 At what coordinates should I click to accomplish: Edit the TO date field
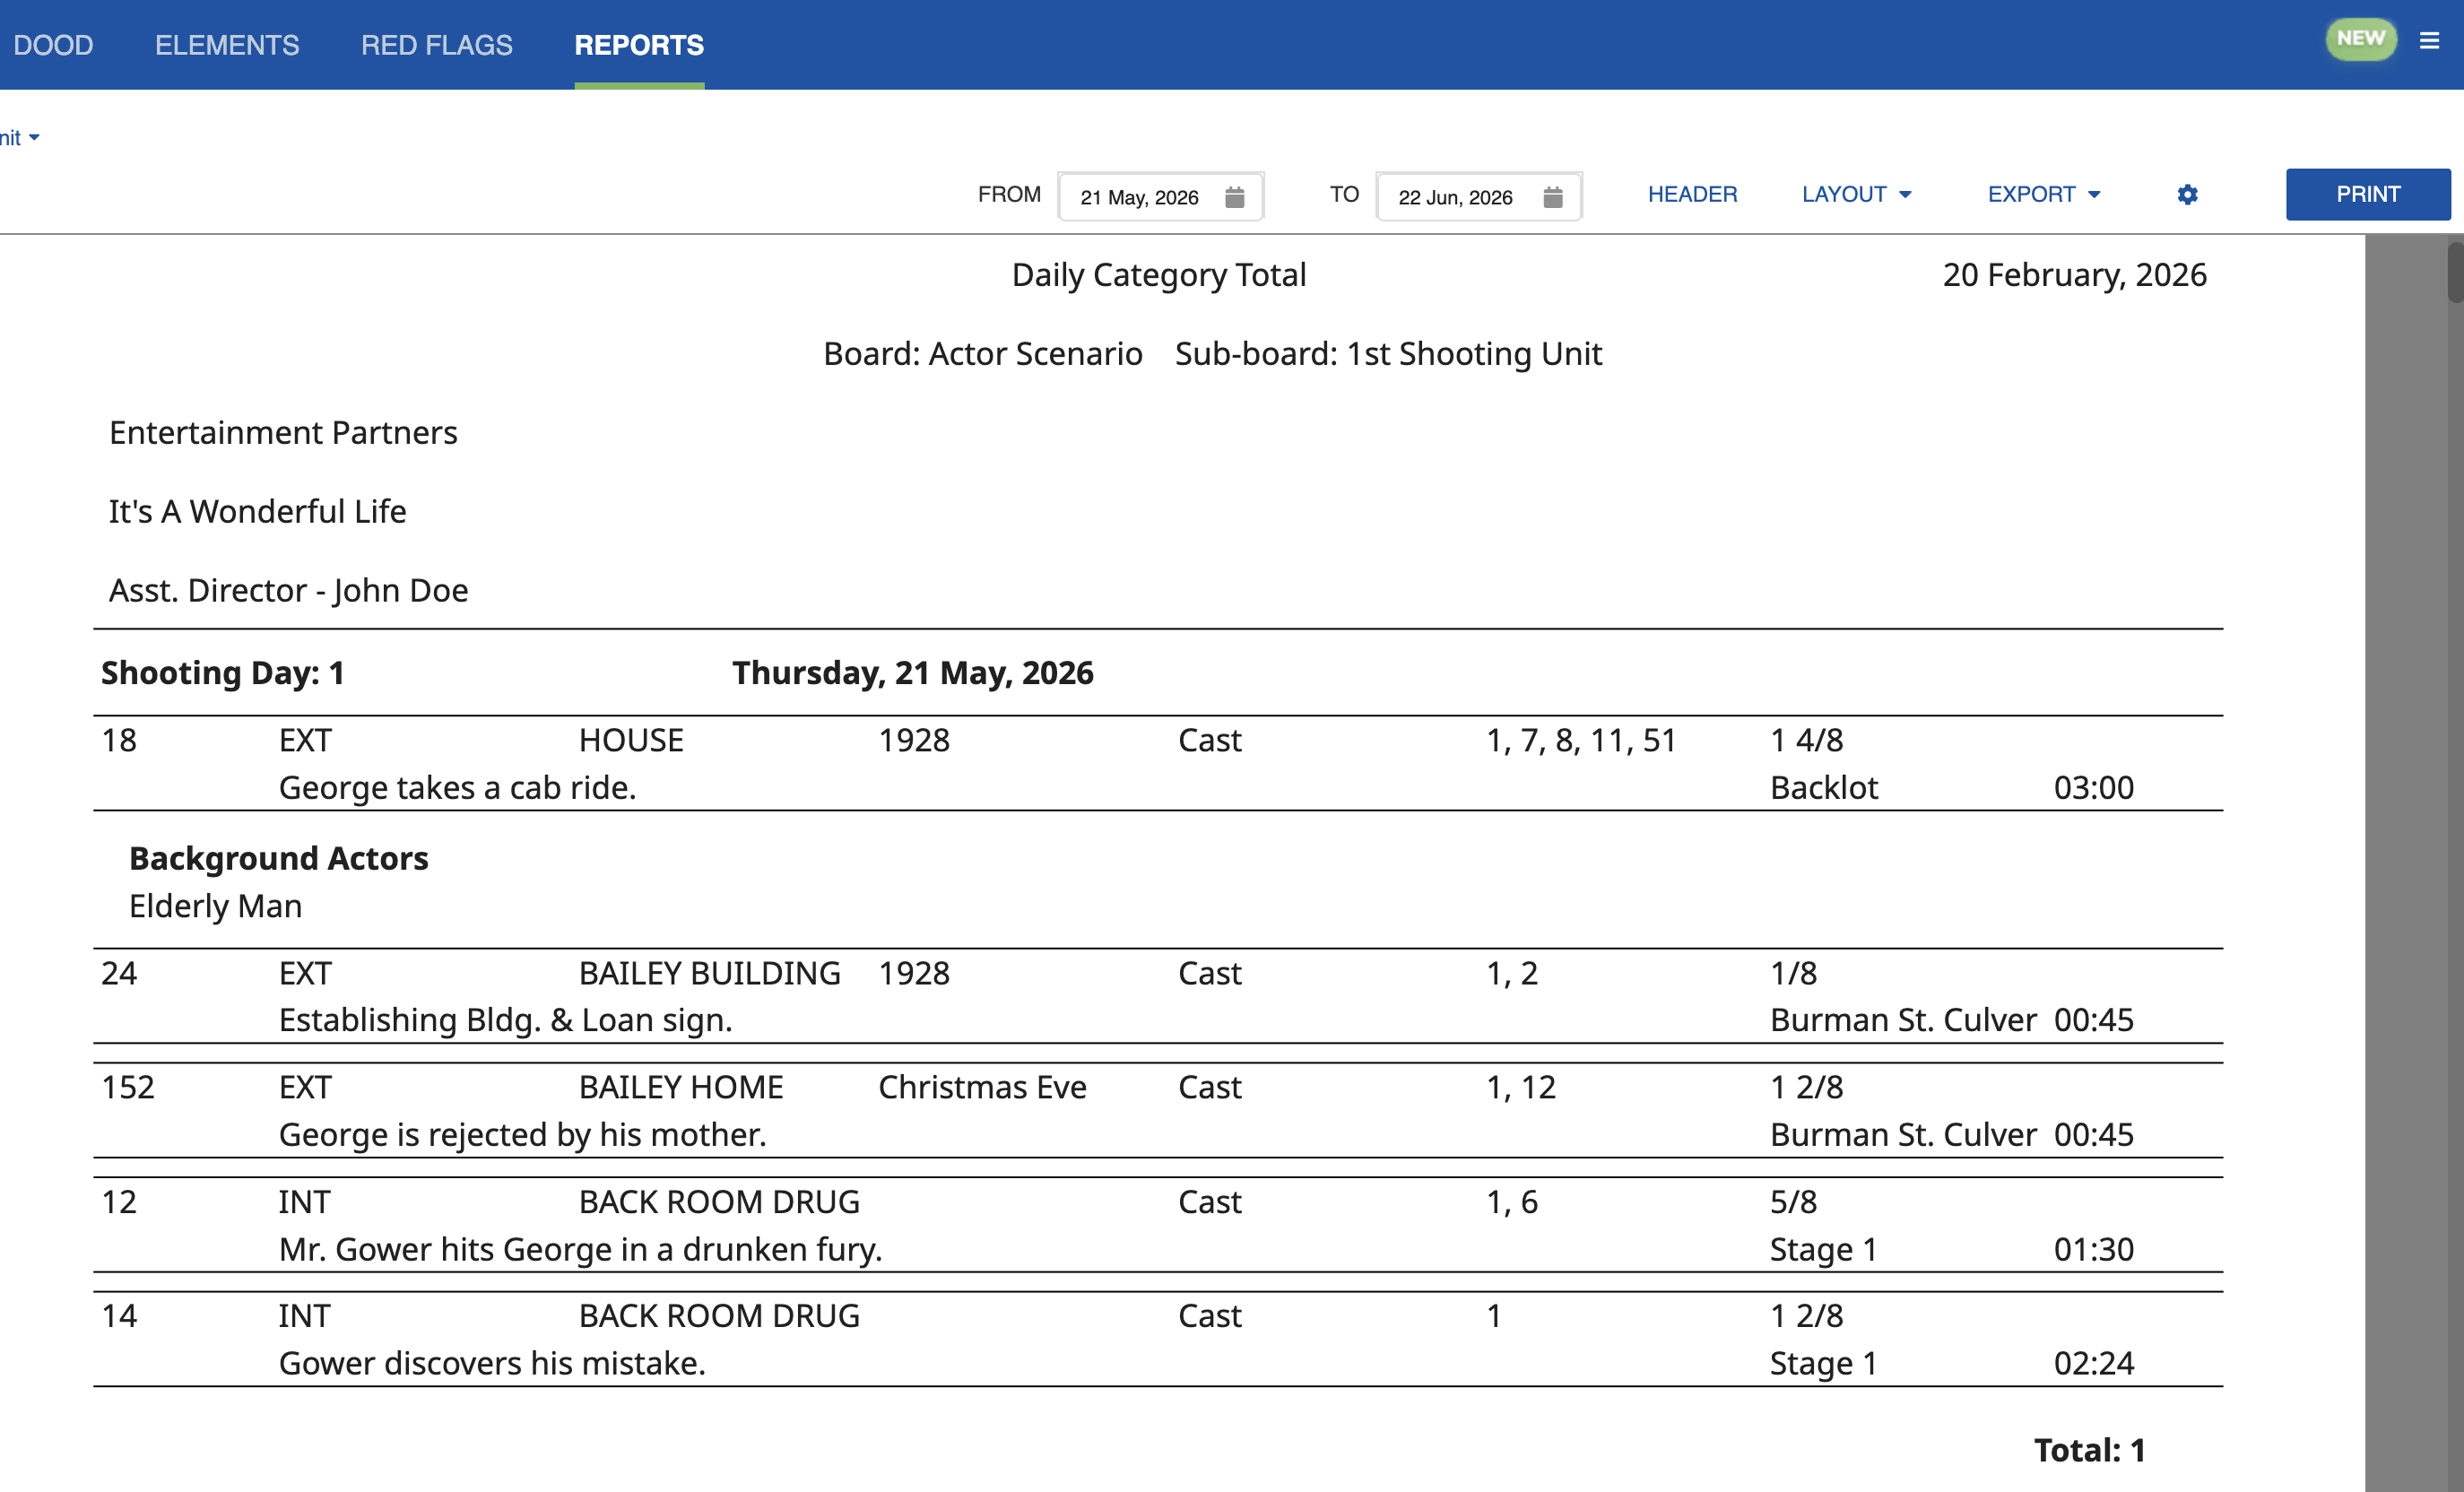(1456, 197)
